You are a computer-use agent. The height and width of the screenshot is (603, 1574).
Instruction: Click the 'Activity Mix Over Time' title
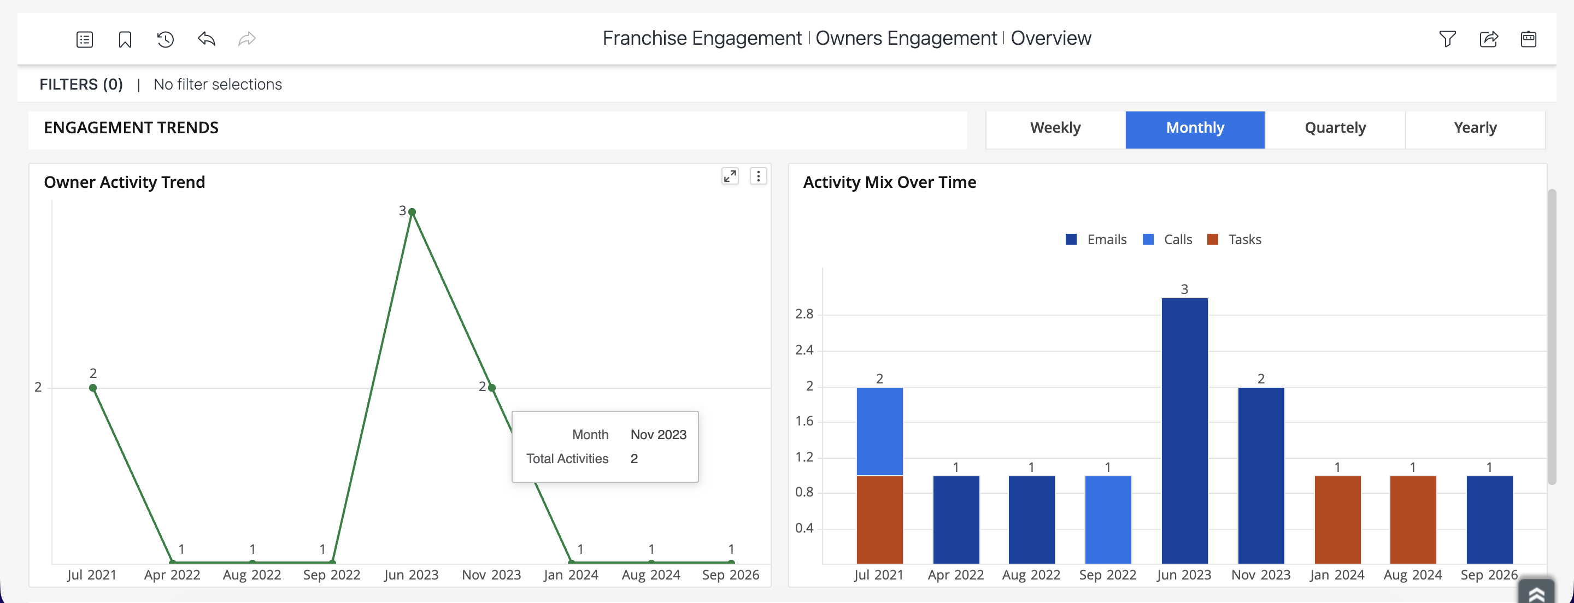pyautogui.click(x=889, y=182)
